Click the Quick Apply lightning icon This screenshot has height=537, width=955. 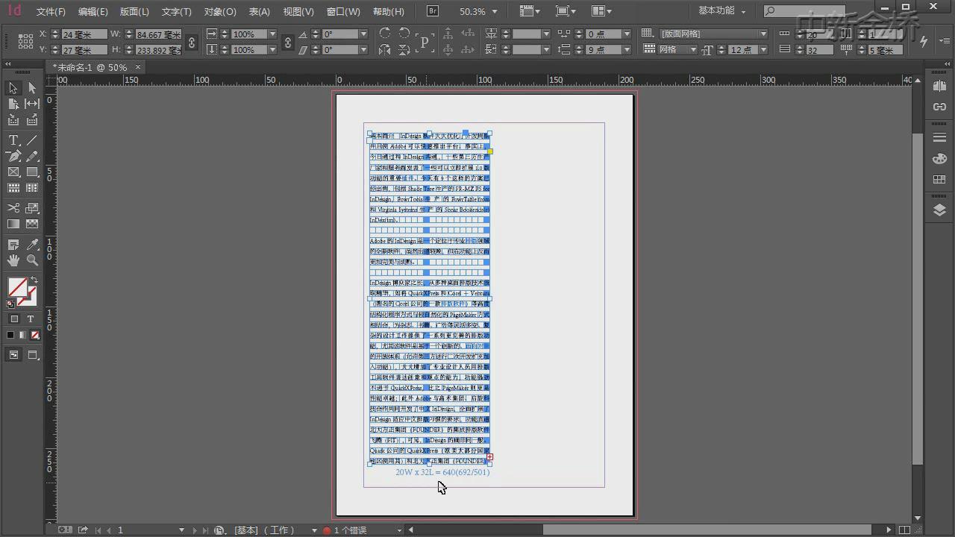point(923,42)
